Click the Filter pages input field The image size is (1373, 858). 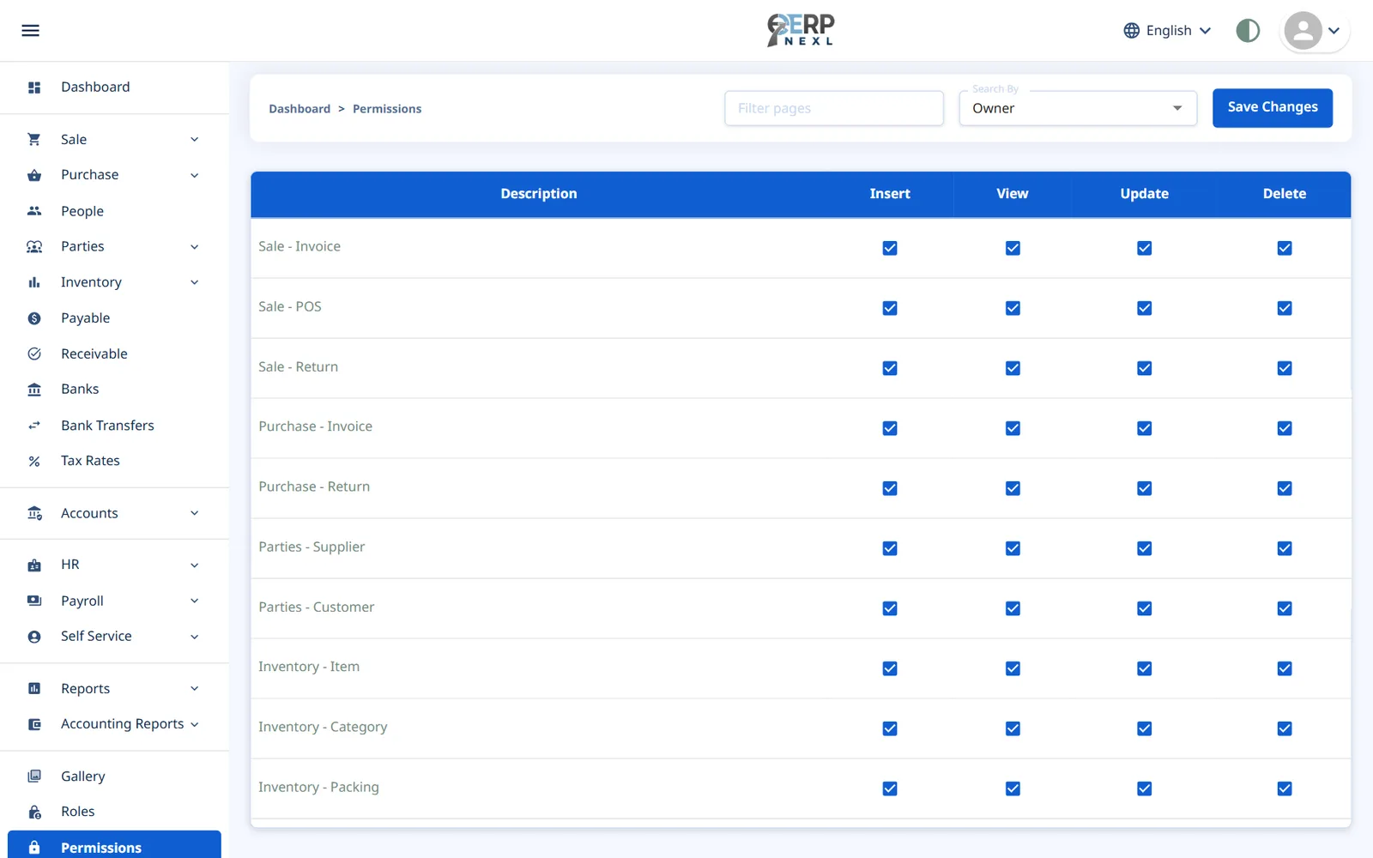click(834, 108)
